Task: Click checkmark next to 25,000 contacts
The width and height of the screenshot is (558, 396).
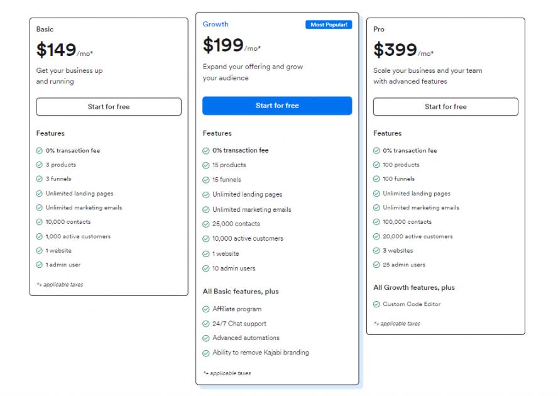Action: (206, 224)
